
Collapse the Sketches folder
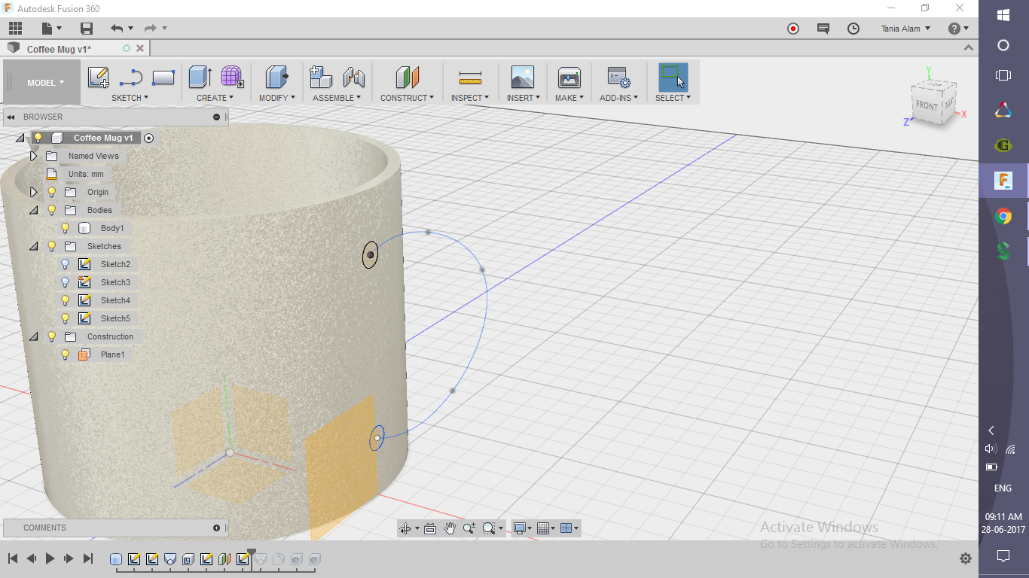pos(33,245)
